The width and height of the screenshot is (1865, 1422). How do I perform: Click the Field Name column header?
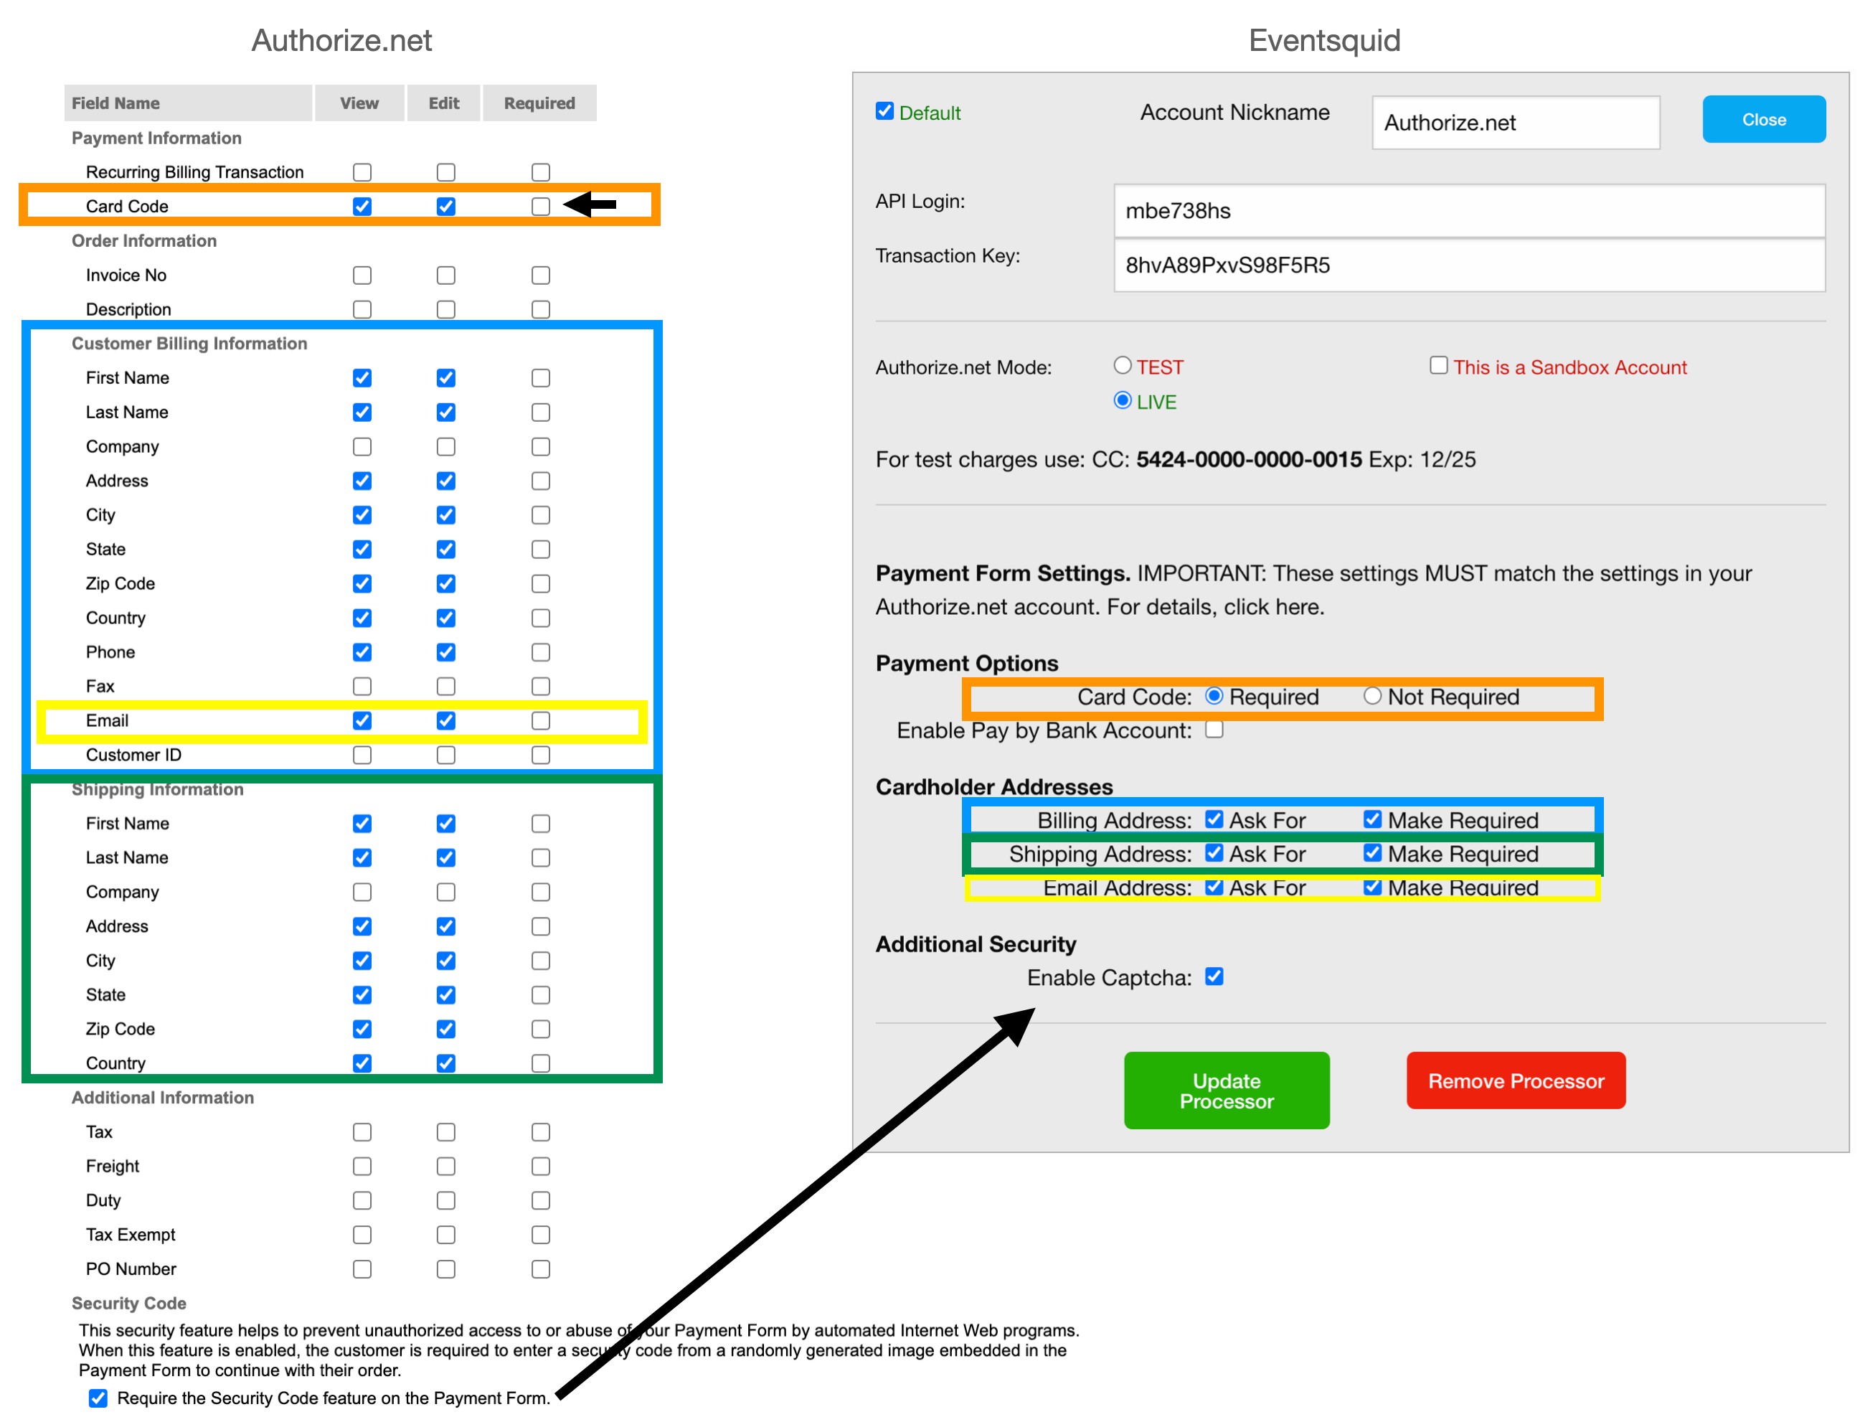[188, 103]
